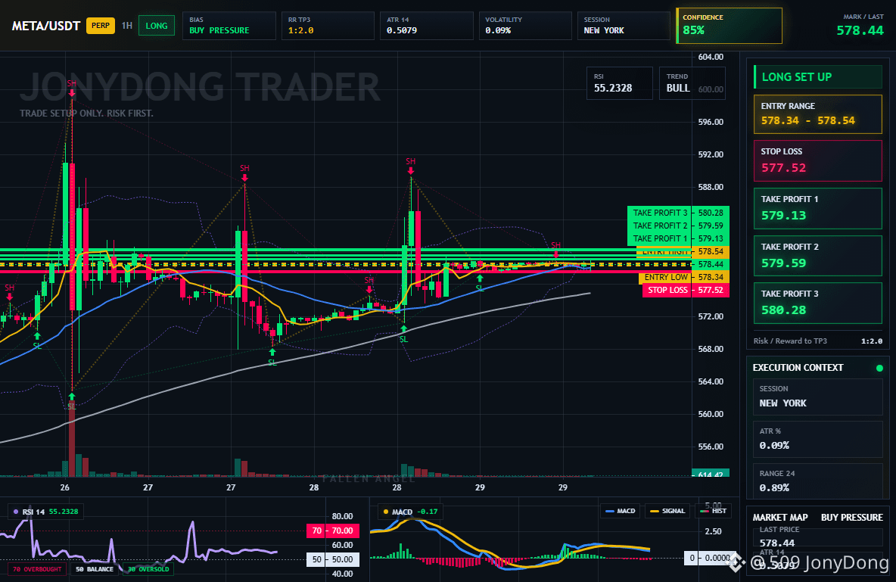
Task: Click the EXECUTION CONTEXT header
Action: pos(798,368)
